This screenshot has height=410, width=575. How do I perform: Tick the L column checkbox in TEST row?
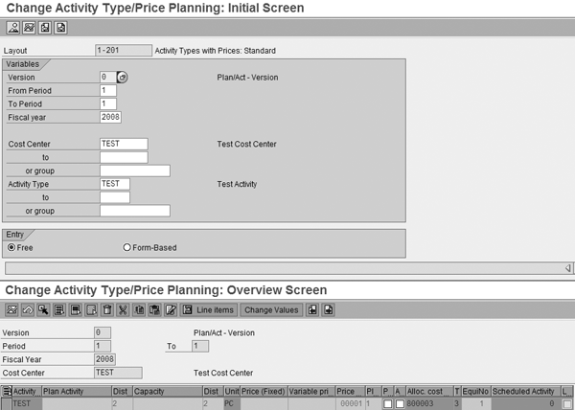click(567, 403)
